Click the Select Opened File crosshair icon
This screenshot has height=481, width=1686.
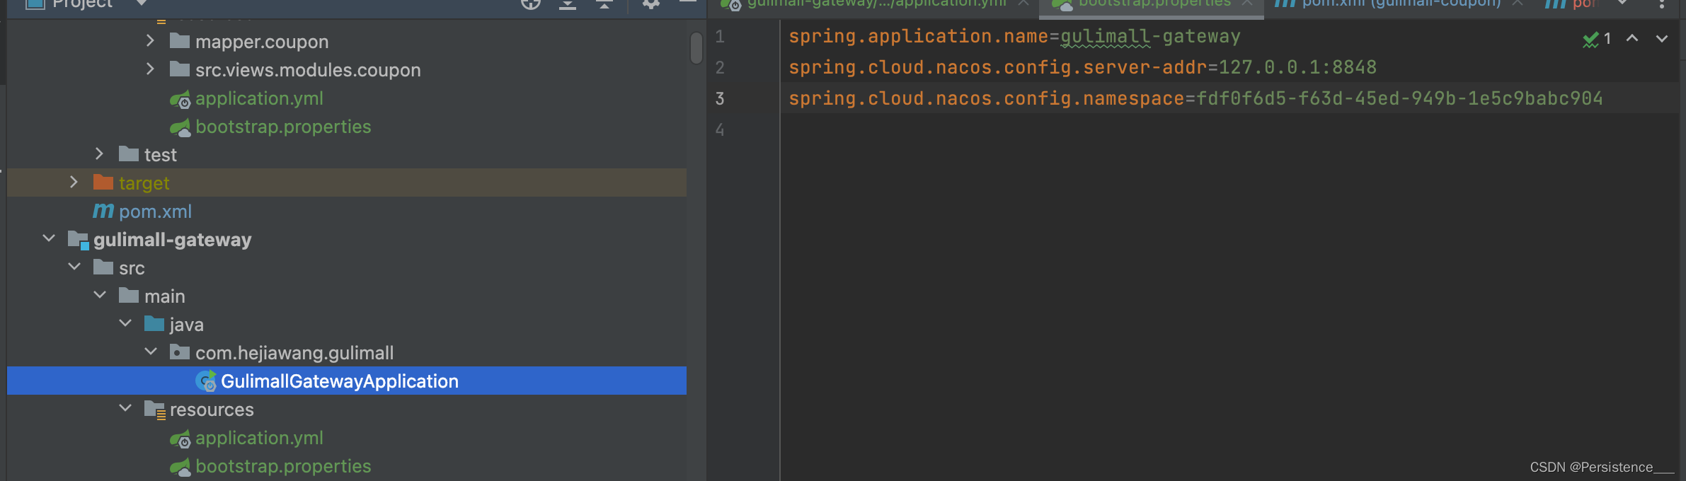(531, 4)
